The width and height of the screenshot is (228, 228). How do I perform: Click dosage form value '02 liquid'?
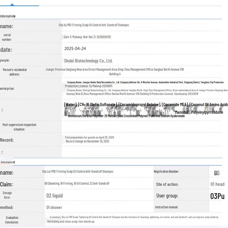54,196
